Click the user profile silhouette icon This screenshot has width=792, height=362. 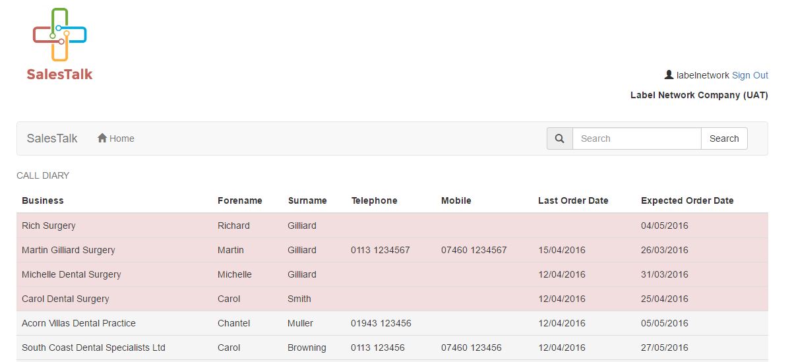click(x=669, y=75)
